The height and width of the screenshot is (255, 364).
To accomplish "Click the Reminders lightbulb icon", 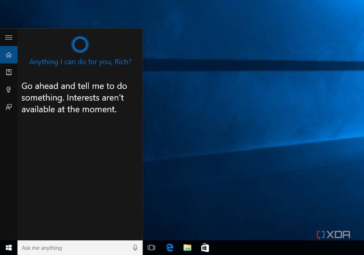I will click(x=8, y=90).
